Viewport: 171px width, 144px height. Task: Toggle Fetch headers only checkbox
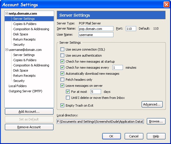pyautogui.click(x=62, y=79)
